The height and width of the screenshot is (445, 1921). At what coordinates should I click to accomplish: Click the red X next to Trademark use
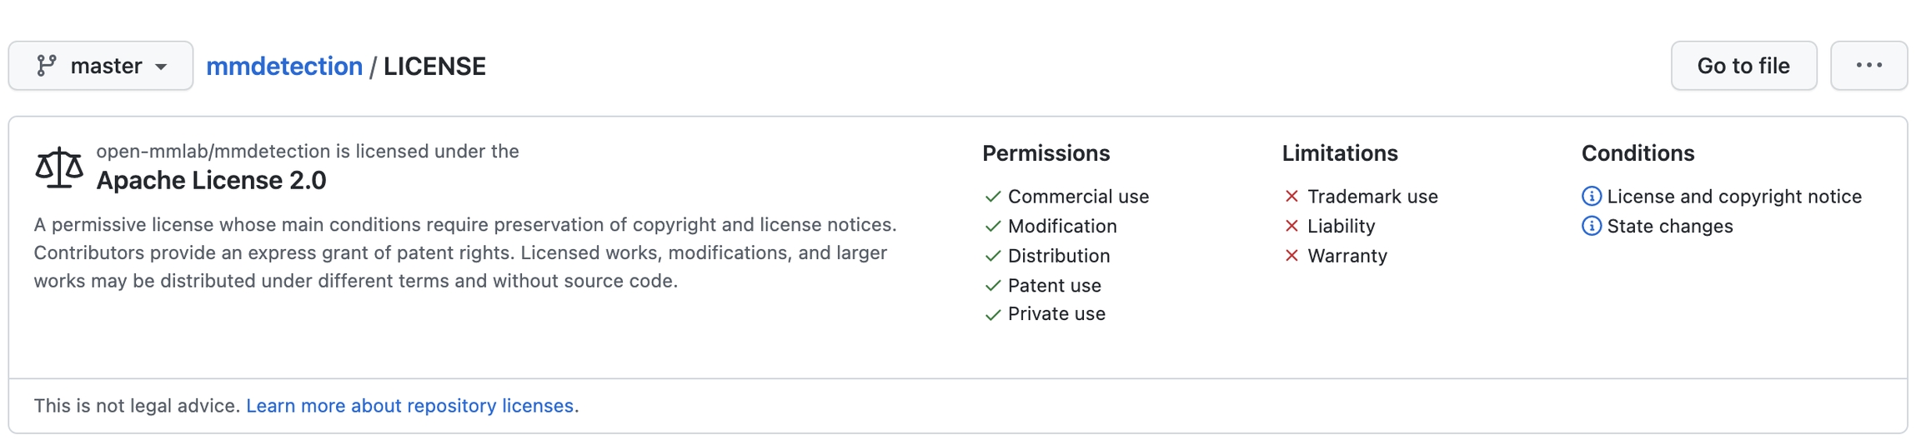click(x=1292, y=197)
